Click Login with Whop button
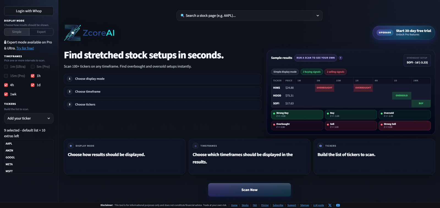 tap(29, 11)
